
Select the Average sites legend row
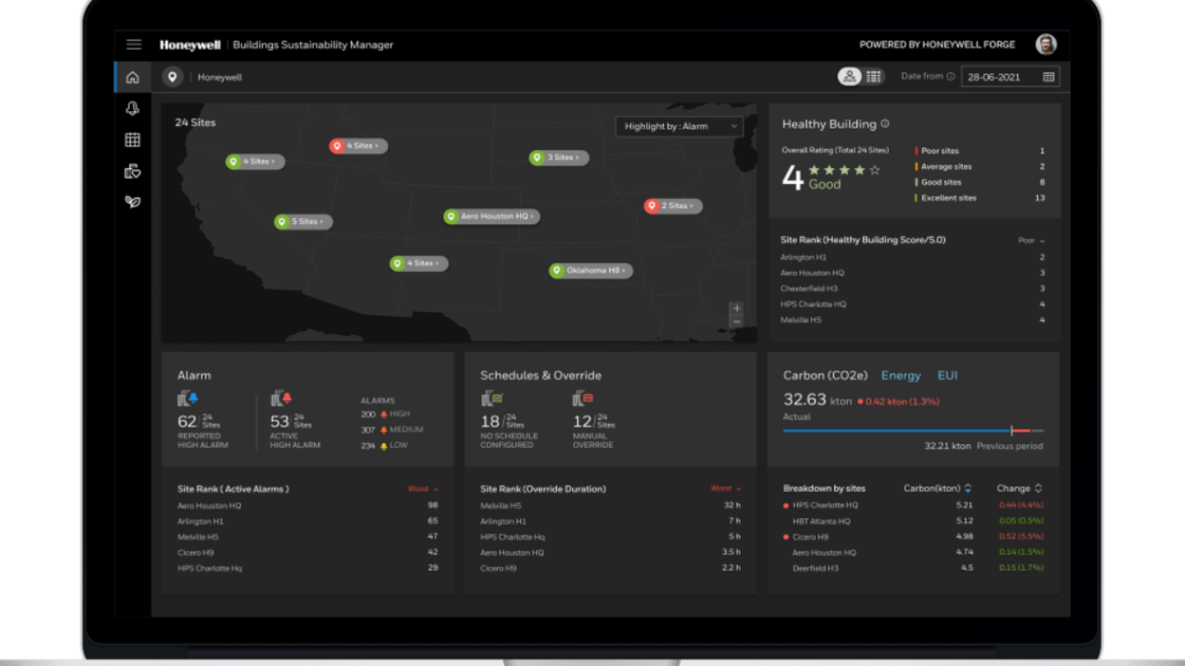point(979,166)
